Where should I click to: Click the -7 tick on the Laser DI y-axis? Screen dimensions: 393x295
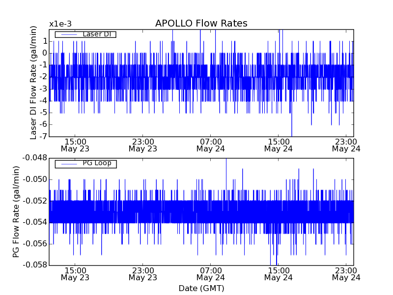[43, 136]
